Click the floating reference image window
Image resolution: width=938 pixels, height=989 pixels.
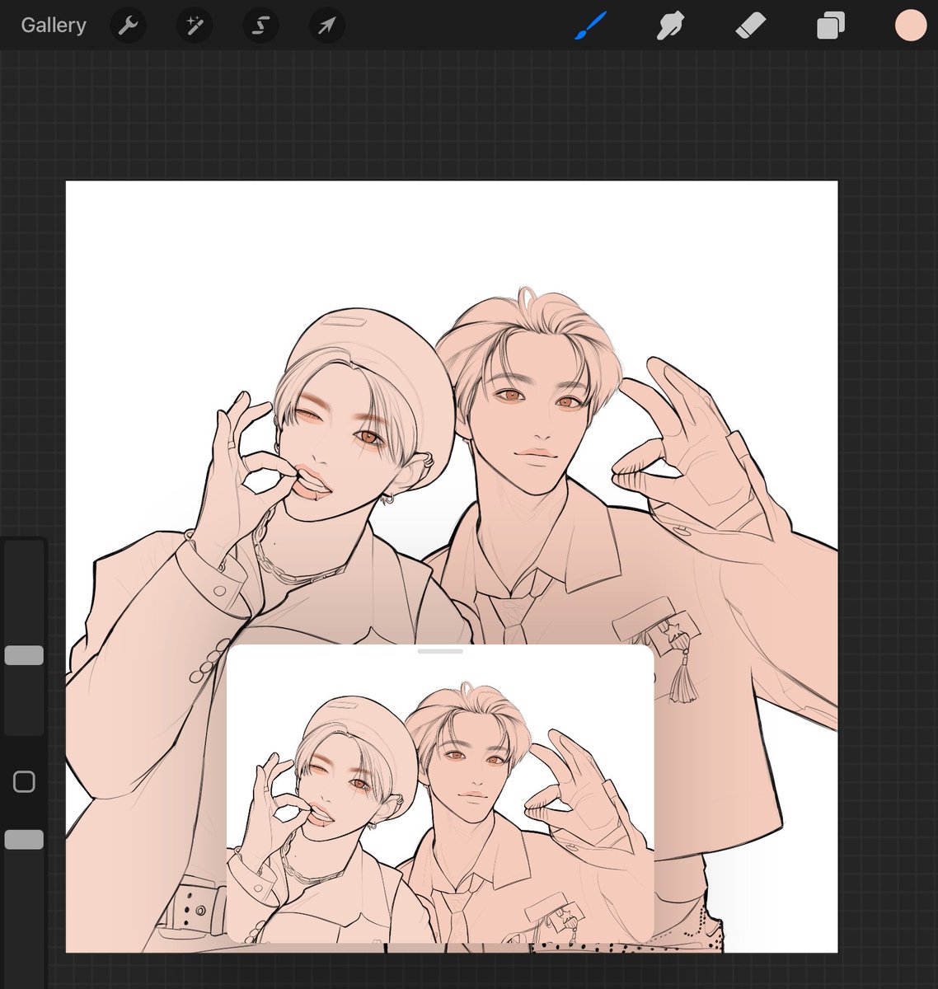tap(440, 794)
